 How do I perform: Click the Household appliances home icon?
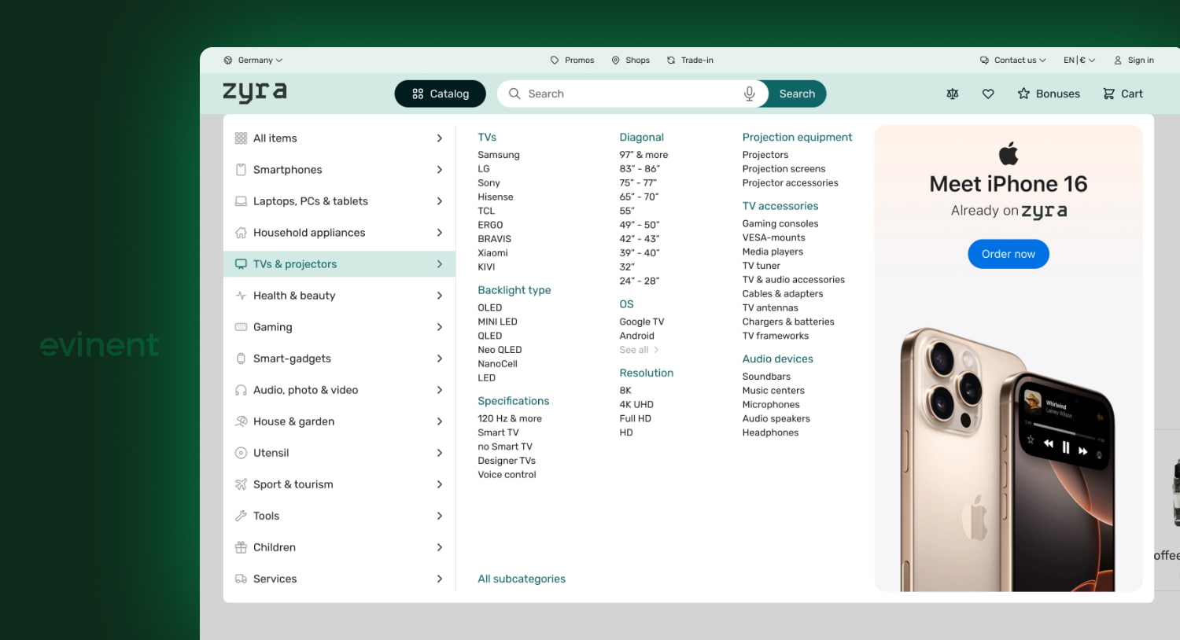click(241, 233)
